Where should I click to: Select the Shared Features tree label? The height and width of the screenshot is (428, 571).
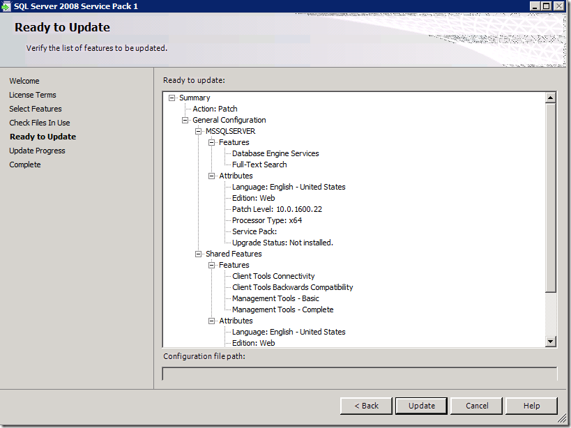click(234, 254)
